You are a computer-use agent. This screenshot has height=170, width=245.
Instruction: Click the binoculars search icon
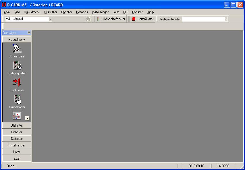coord(88,19)
